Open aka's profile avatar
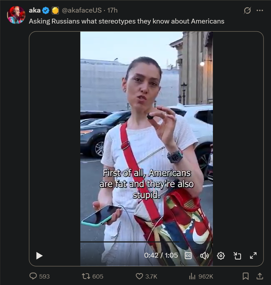The width and height of the screenshot is (271, 285). 16,15
